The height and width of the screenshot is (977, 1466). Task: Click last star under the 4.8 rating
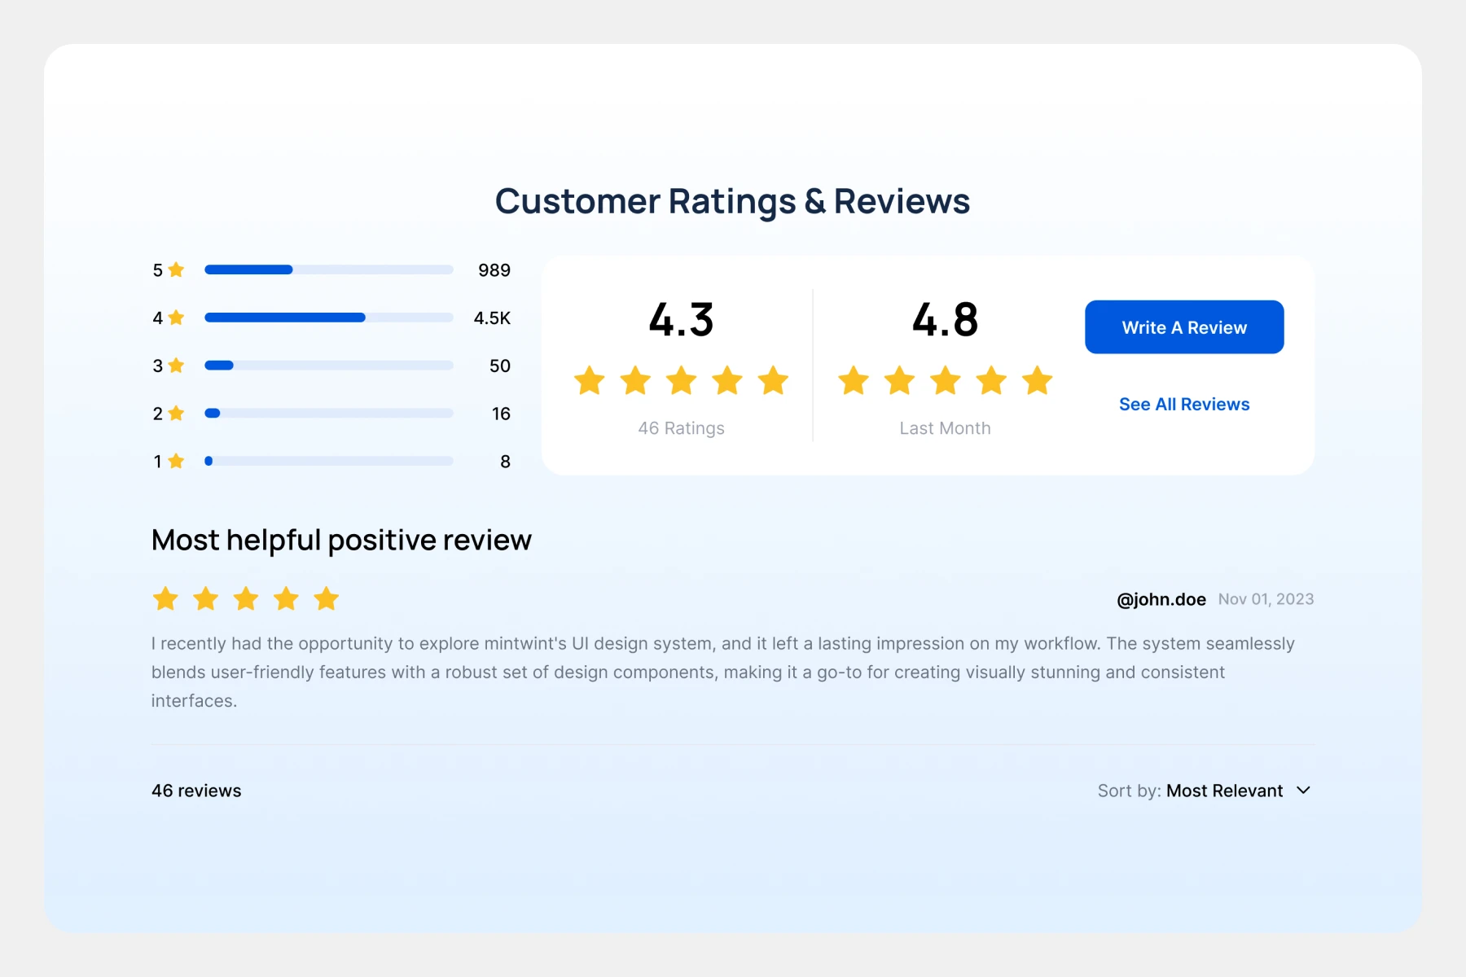1037,380
